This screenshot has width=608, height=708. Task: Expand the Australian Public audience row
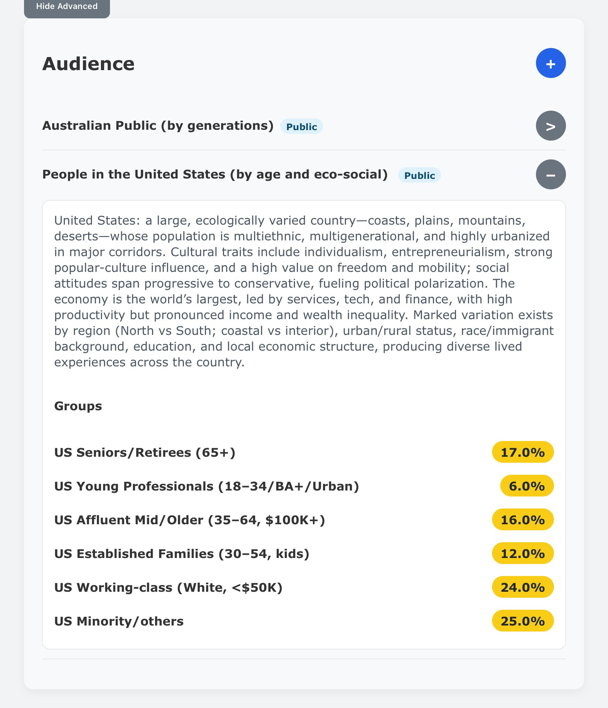550,126
